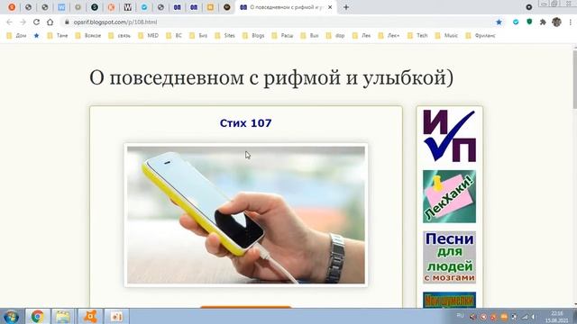Click the browser forward arrow
The width and height of the screenshot is (577, 324).
pyautogui.click(x=23, y=22)
